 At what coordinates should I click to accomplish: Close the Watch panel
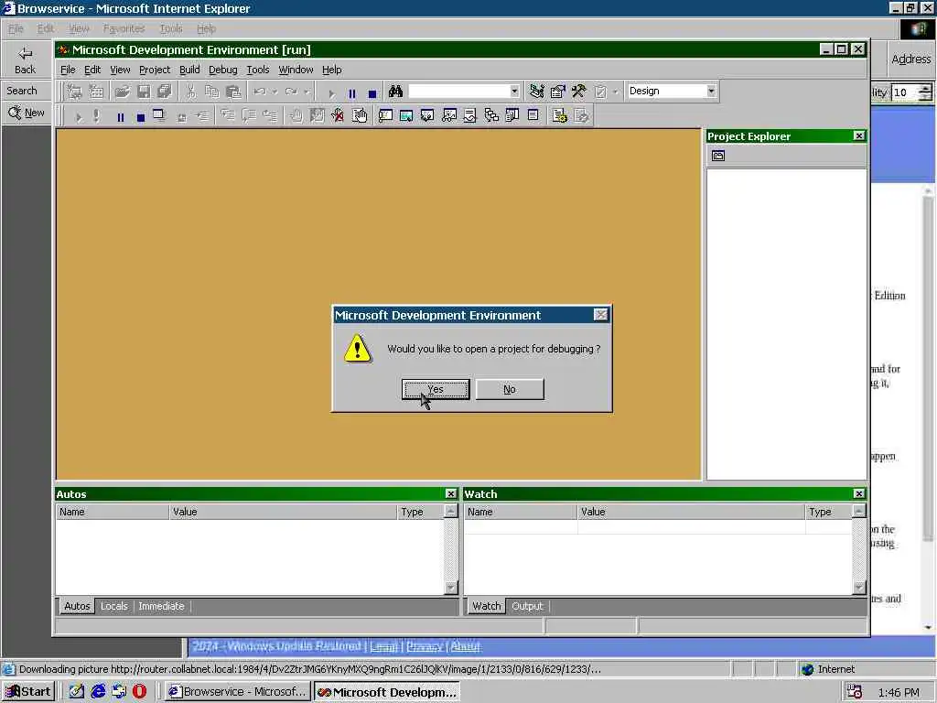click(858, 493)
